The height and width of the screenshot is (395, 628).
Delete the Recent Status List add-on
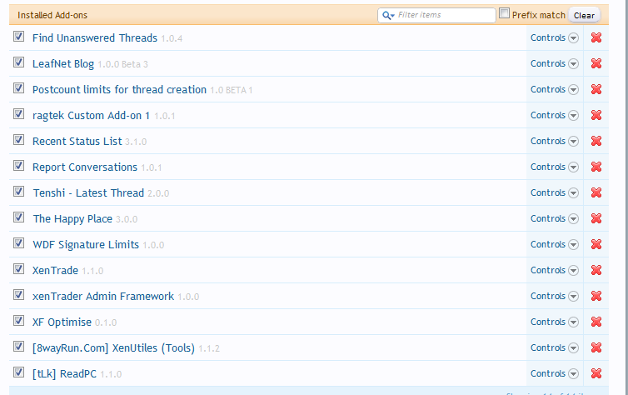(596, 141)
